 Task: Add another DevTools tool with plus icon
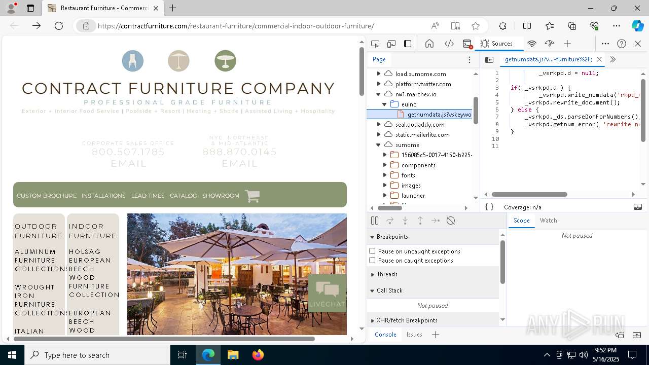[567, 44]
